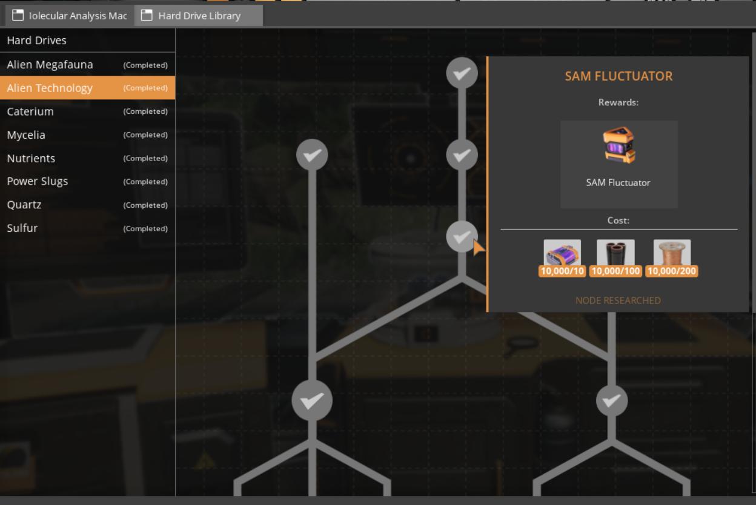The image size is (756, 505).
Task: Toggle the researched node beside the SAM Fluctuator panel
Action: (x=463, y=236)
